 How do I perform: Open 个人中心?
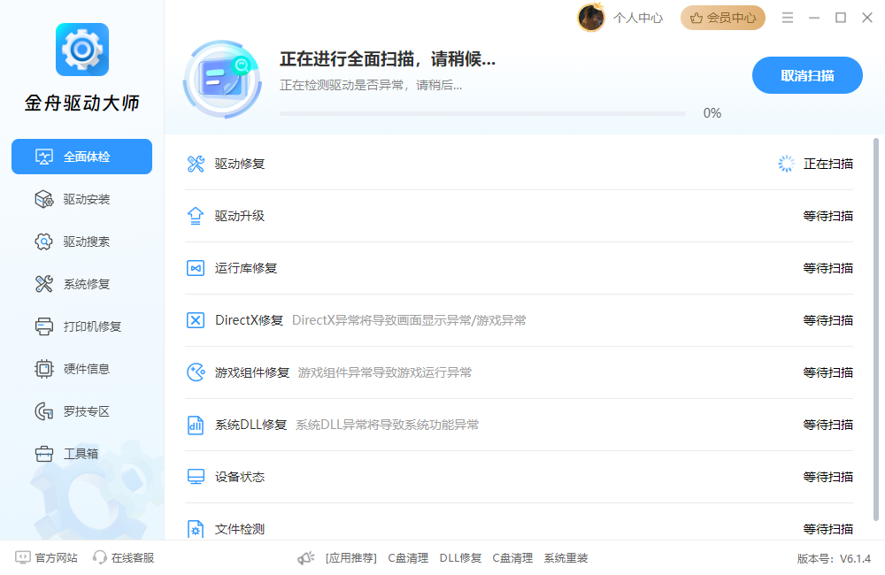pyautogui.click(x=638, y=18)
